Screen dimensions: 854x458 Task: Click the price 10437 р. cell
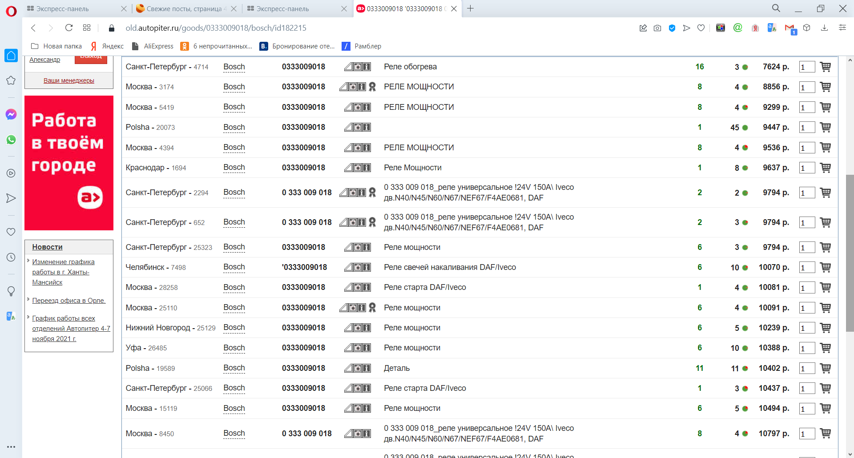[x=774, y=388]
